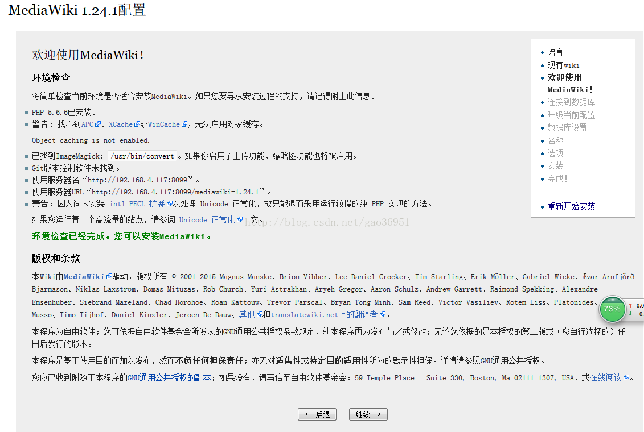Open the XCache link
The width and height of the screenshot is (644, 432).
(x=120, y=124)
